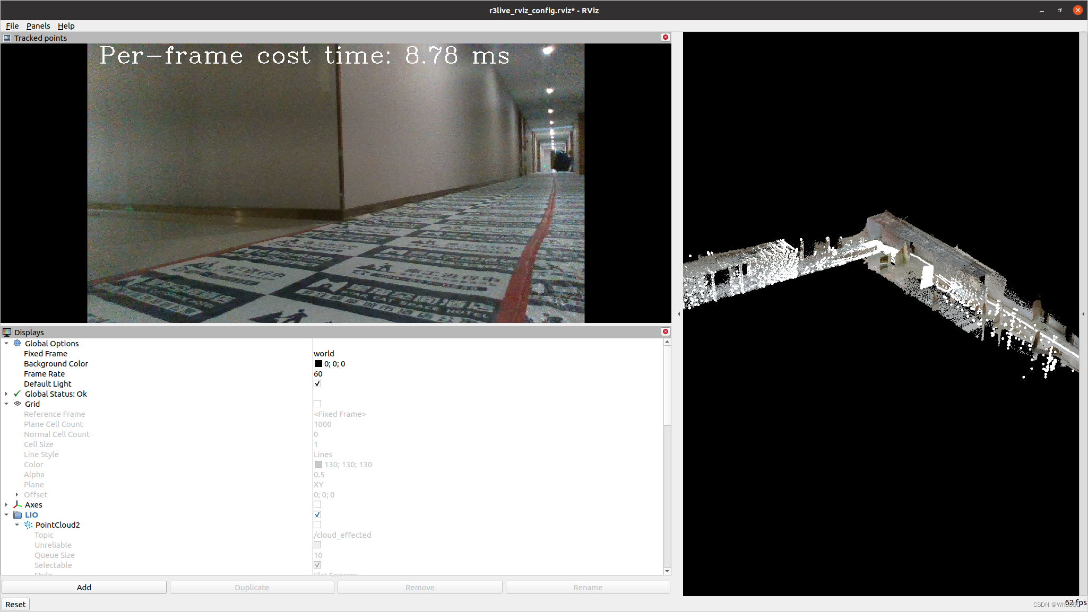Viewport: 1088px width, 612px height.
Task: Uncheck the Selectable option for PointCloud2
Action: click(x=317, y=565)
